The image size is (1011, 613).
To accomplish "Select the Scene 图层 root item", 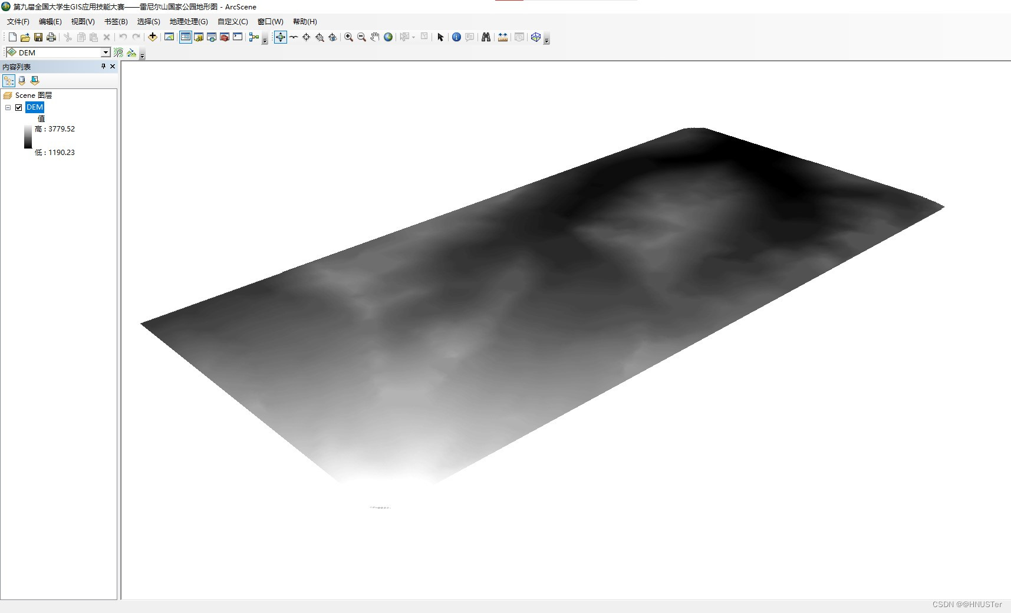I will click(x=34, y=95).
